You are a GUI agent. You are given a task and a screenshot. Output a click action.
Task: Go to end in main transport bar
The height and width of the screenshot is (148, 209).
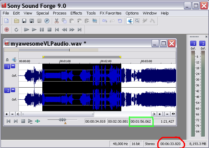click(x=80, y=30)
